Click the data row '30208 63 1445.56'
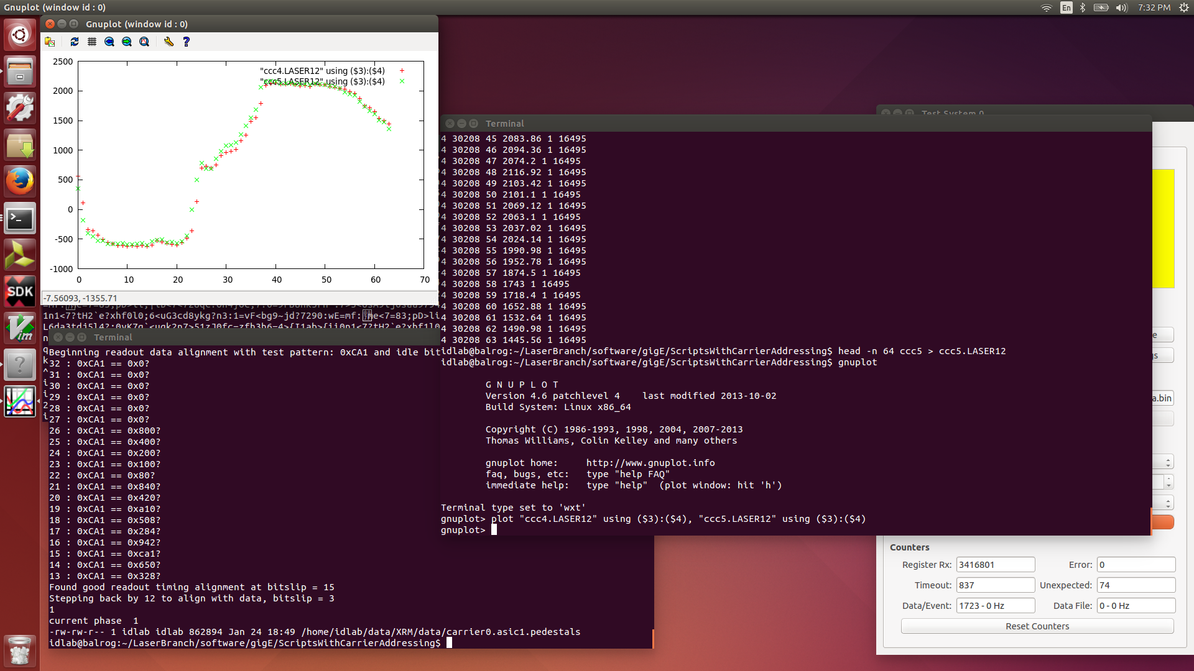 click(x=514, y=340)
